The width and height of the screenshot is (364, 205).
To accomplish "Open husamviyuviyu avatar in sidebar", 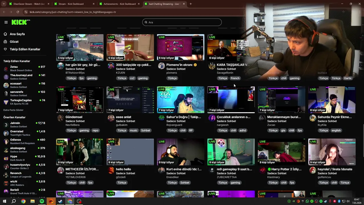I will pos(6,167).
